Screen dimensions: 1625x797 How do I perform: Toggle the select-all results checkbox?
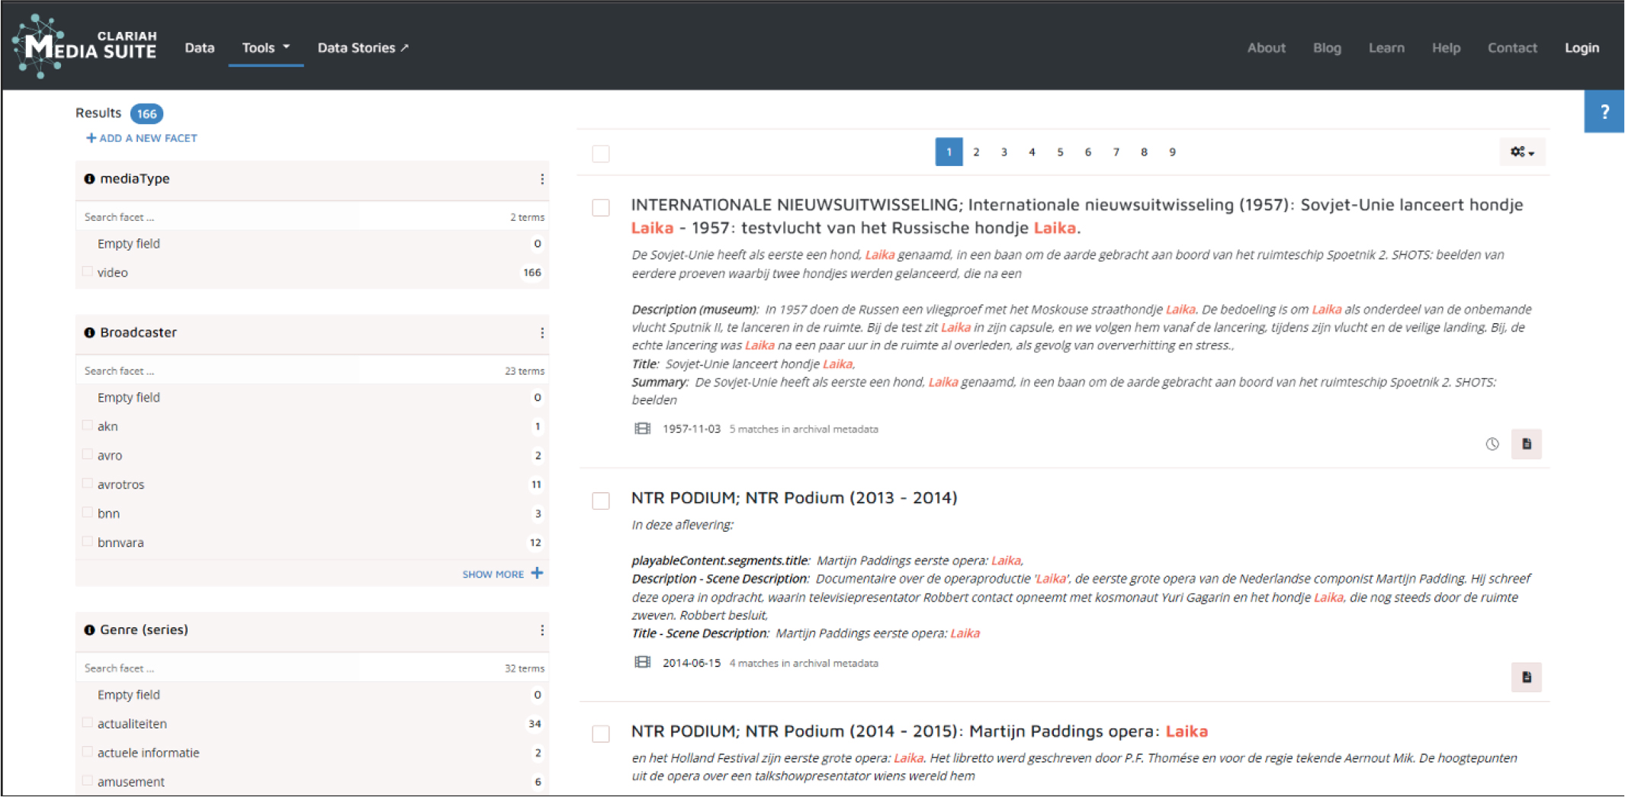601,153
